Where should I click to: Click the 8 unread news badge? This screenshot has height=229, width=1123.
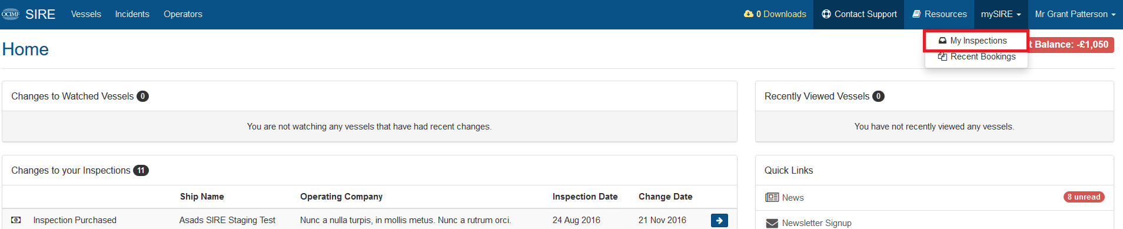tap(1084, 197)
